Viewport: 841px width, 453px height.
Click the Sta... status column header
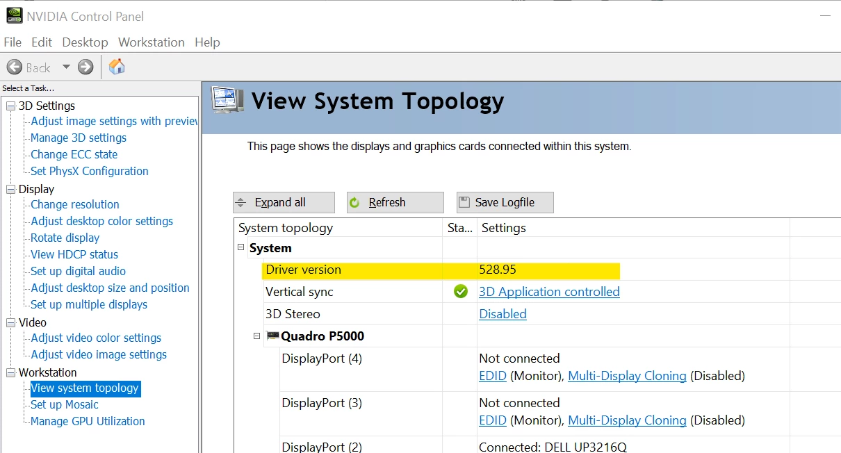[x=460, y=228]
